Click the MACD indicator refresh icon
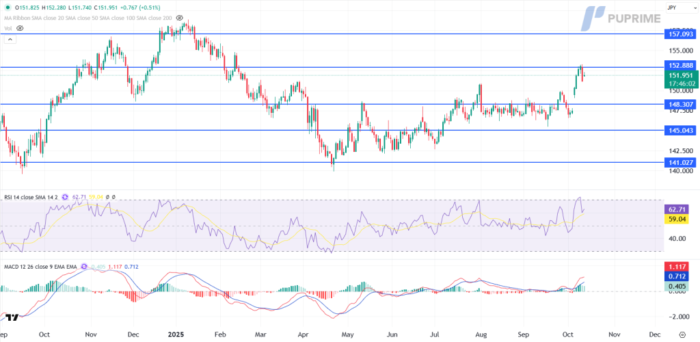This screenshot has width=700, height=342. (x=84, y=266)
